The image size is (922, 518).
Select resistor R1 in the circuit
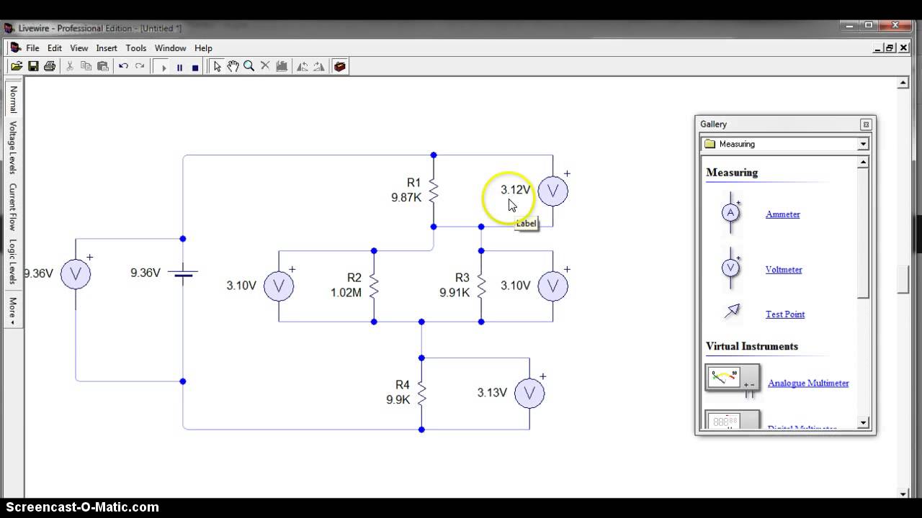(434, 191)
